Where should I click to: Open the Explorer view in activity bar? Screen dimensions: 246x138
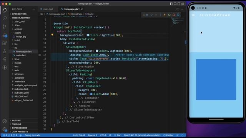(5, 10)
